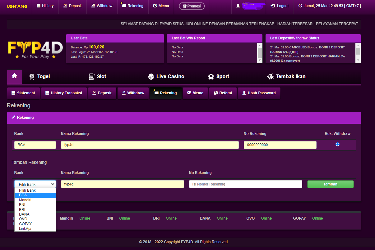Choose LinkAja from the bank list
Image resolution: width=375 pixels, height=250 pixels.
[35, 229]
